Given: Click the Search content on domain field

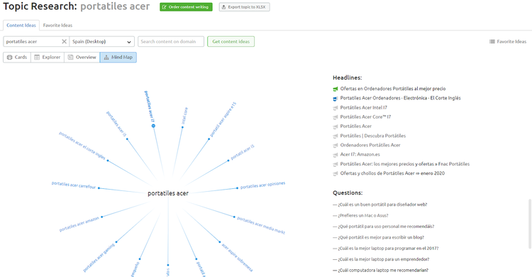Looking at the screenshot, I should [171, 41].
